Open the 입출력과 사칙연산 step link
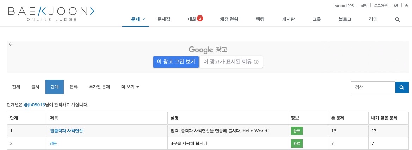Viewport: 412px width, 150px height. click(x=67, y=131)
